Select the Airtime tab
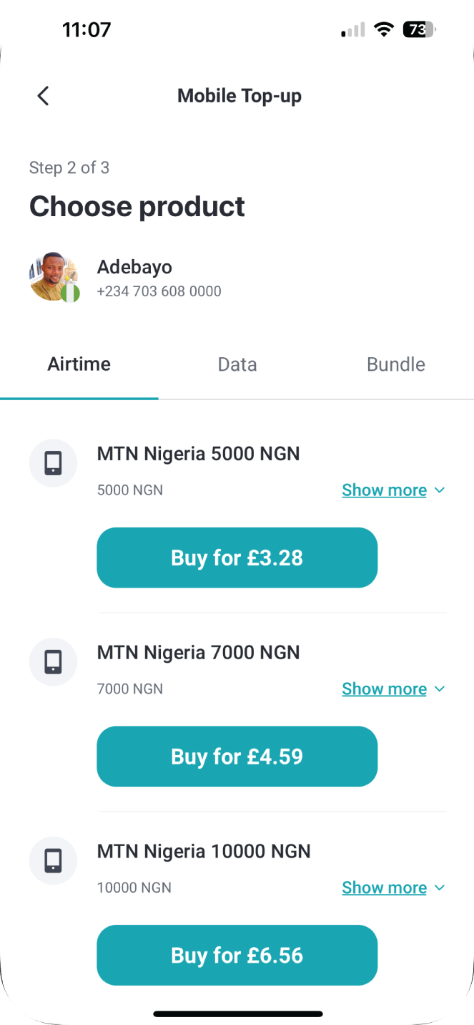 point(79,364)
